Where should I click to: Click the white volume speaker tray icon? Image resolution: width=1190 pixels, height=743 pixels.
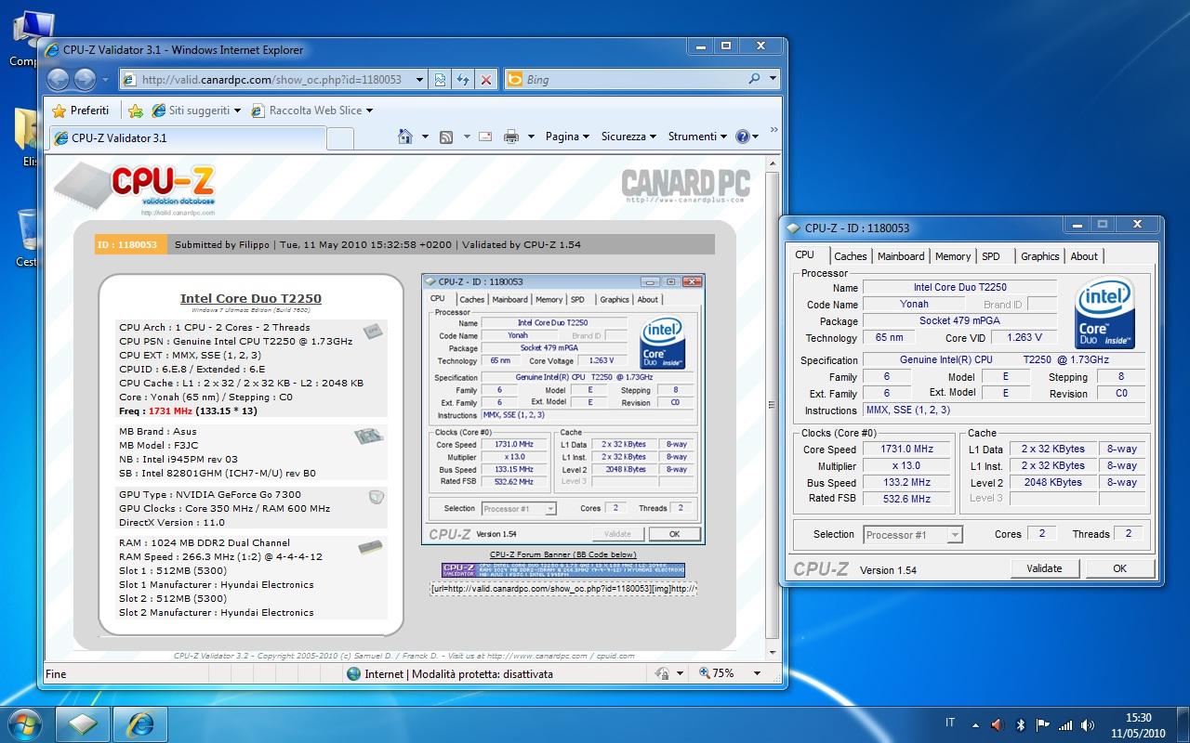pyautogui.click(x=1087, y=724)
